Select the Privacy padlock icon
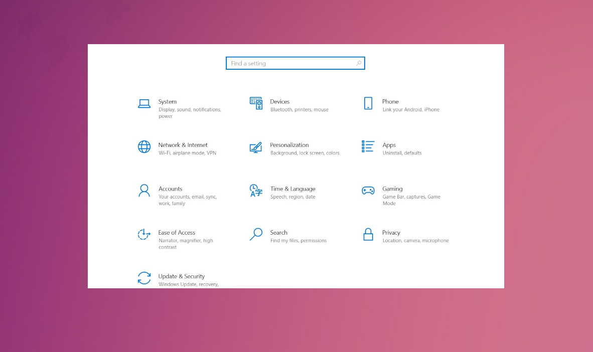 pos(368,234)
